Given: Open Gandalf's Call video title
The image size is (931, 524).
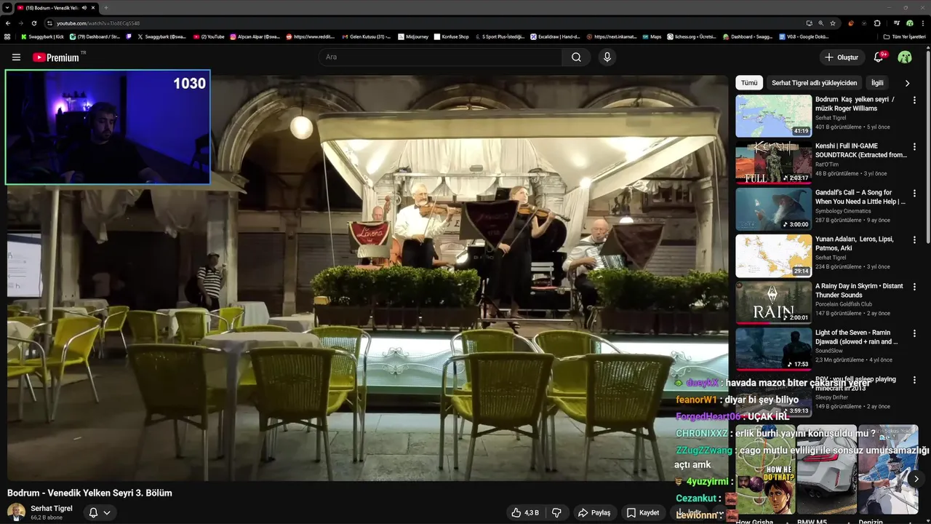Looking at the screenshot, I should (860, 197).
